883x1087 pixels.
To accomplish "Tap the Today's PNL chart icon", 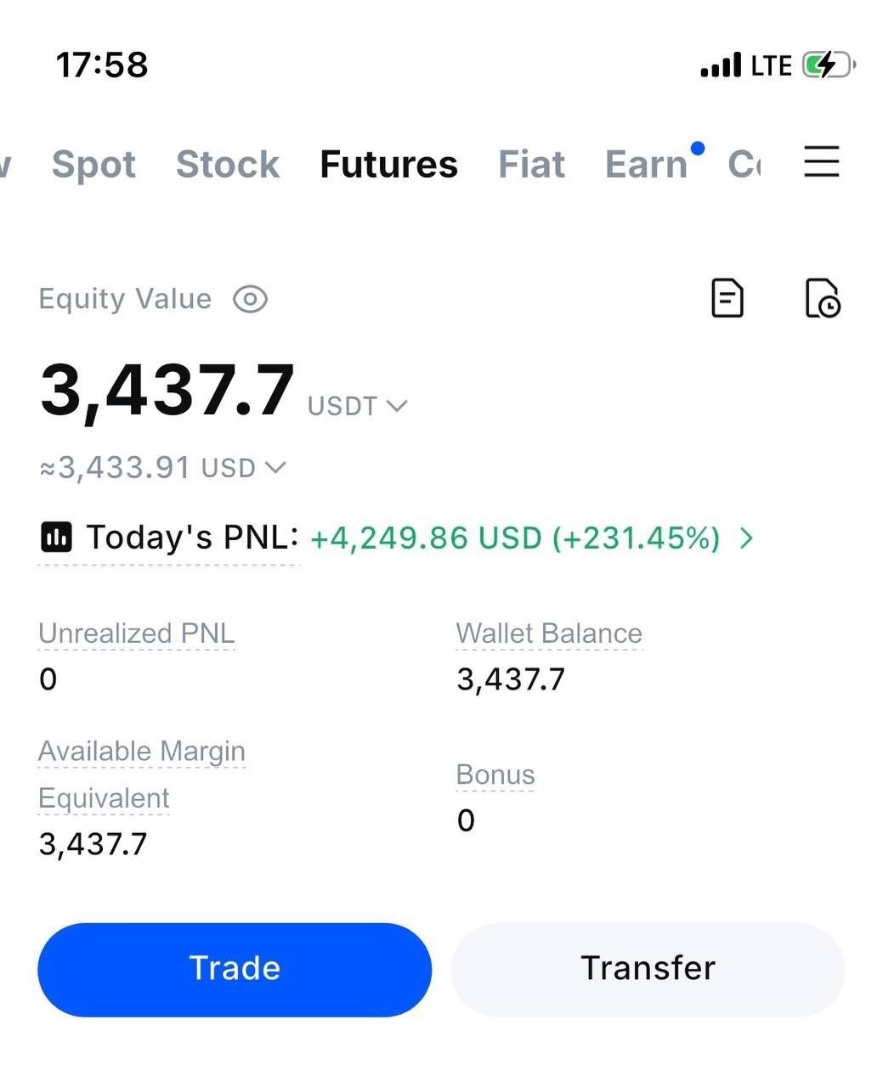I will (56, 538).
